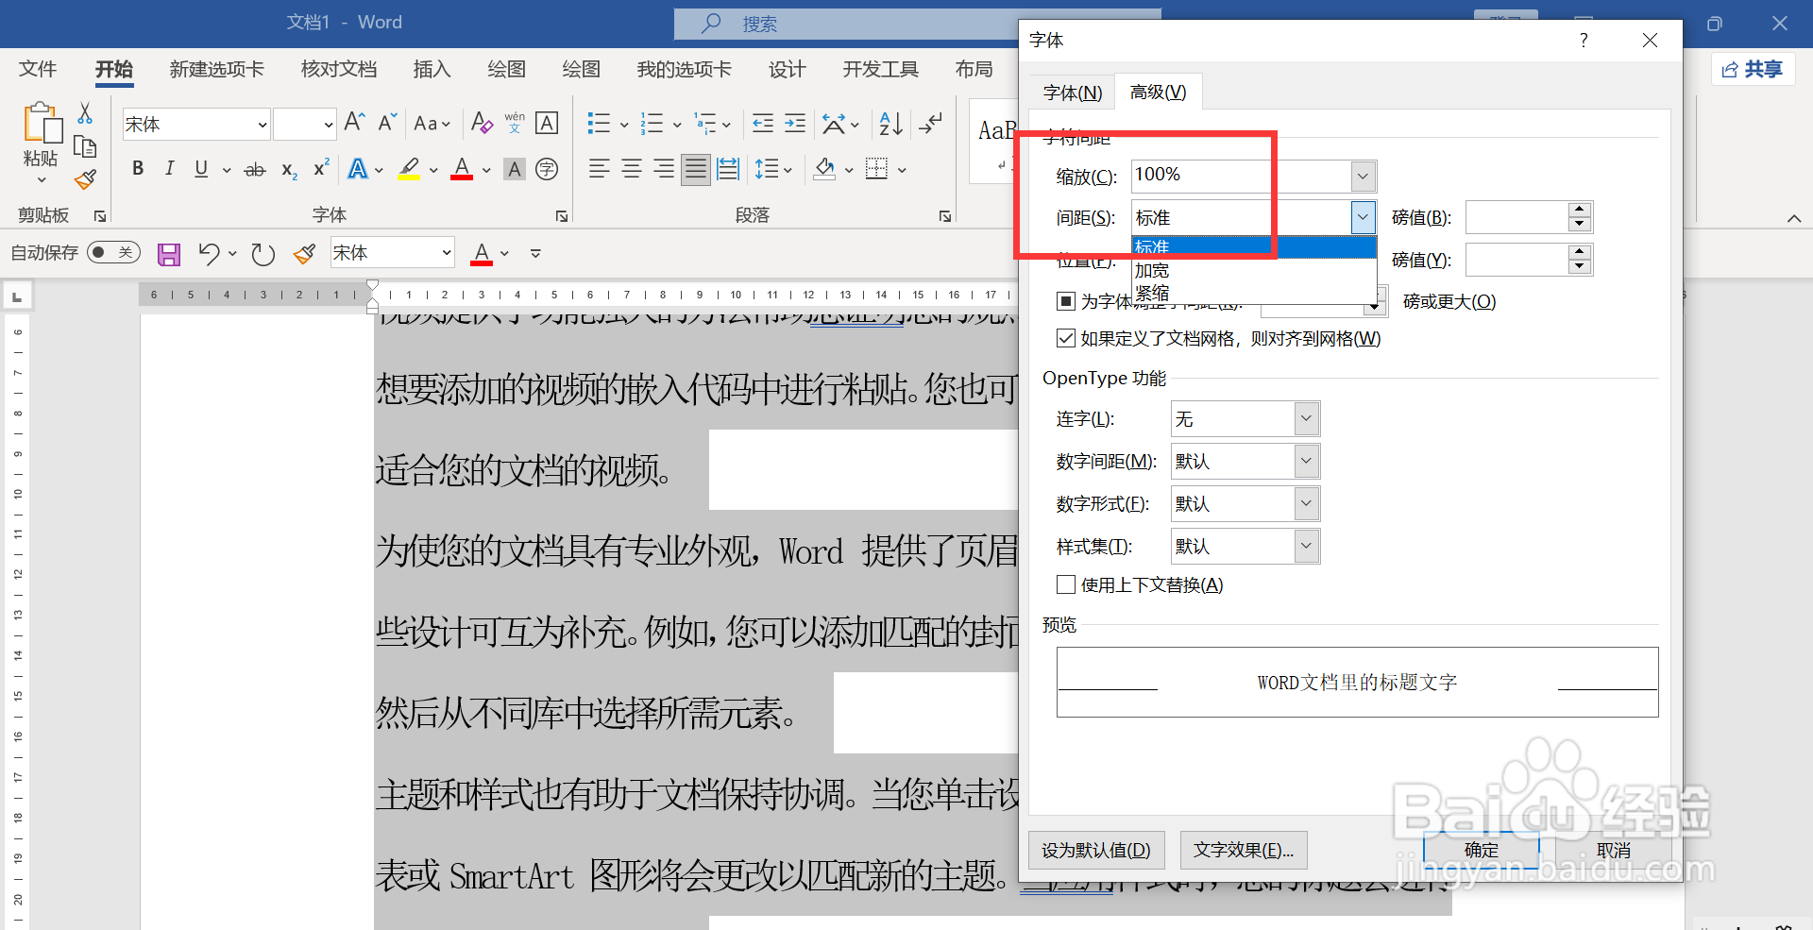Click the Redo icon in quick access
This screenshot has height=930, width=1813.
(263, 253)
